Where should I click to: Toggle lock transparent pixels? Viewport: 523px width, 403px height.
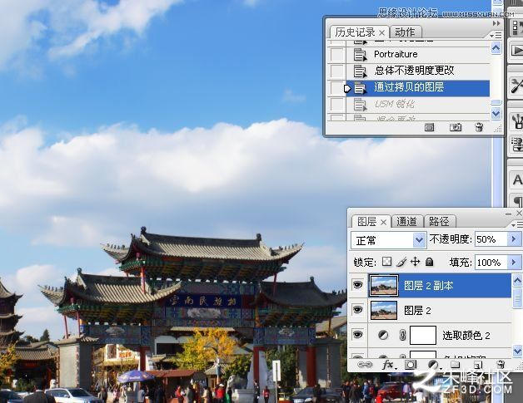click(387, 262)
